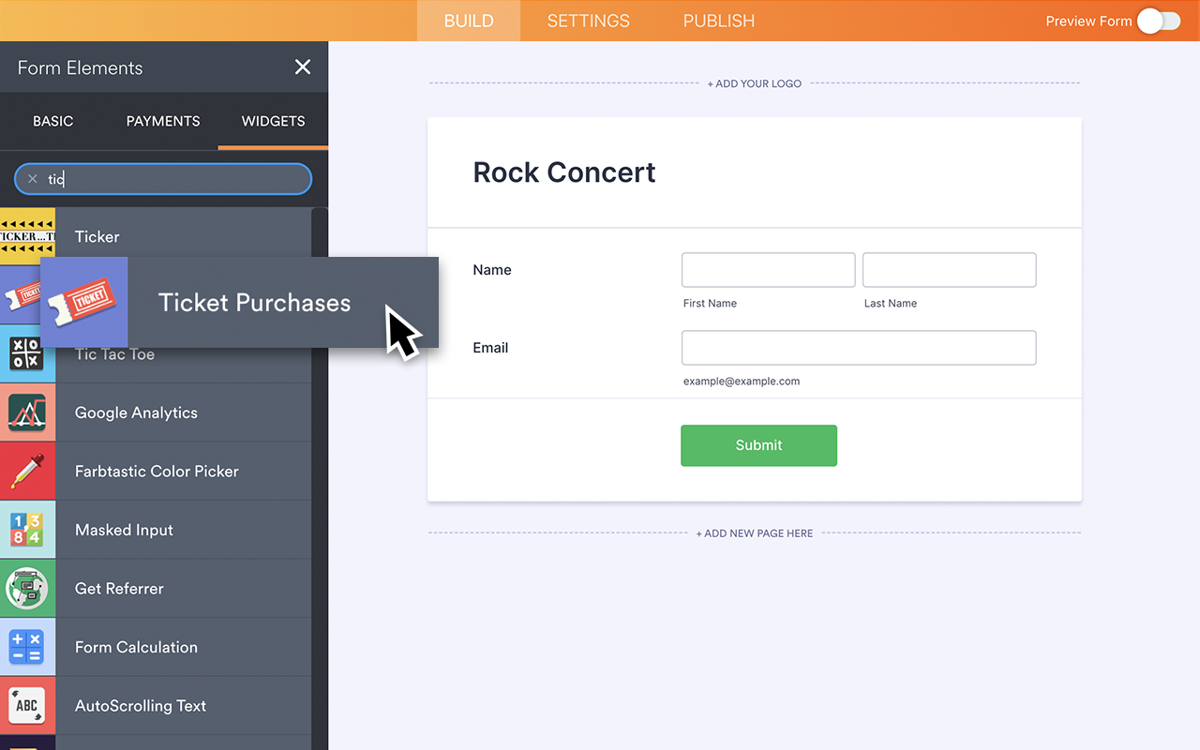Select the Ticker widget icon

tap(27, 236)
